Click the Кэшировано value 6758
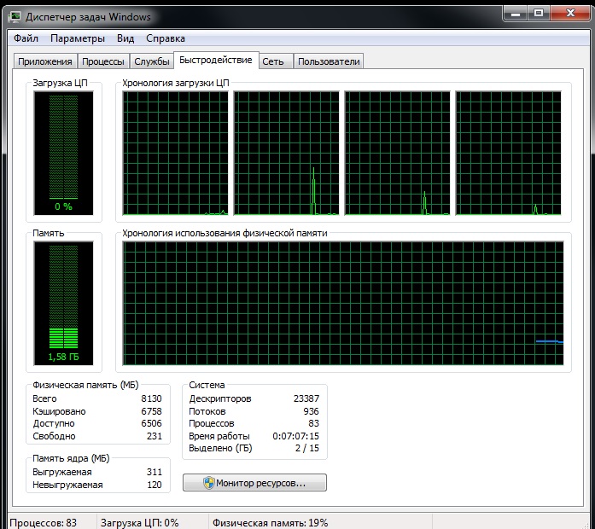This screenshot has height=529, width=595. coord(151,411)
